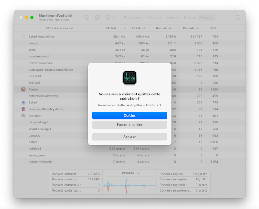
Task: Sort by the PID column header
Action: [x=213, y=28]
